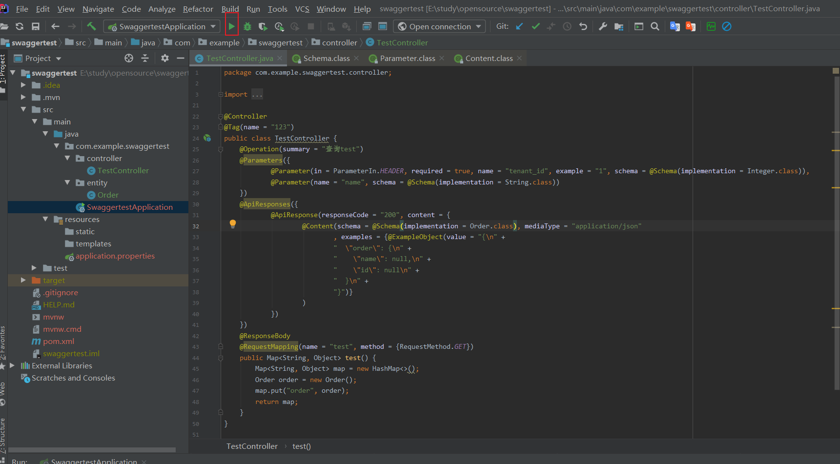This screenshot has height=464, width=840.
Task: Switch to Parameter.class tab
Action: pos(407,58)
